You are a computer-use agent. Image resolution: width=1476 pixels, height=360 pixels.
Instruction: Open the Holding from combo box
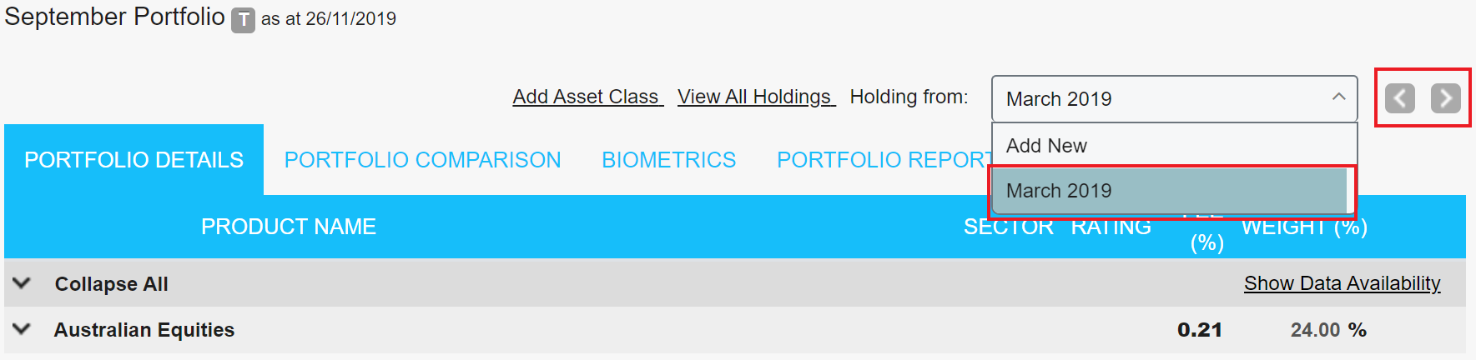[1173, 99]
